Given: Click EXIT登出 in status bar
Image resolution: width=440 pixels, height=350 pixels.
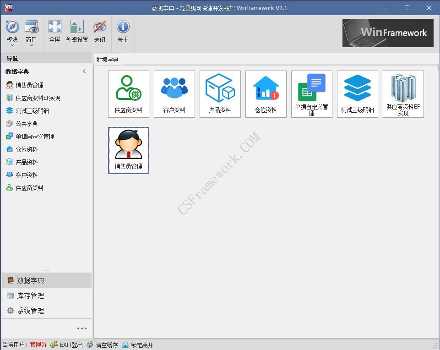Looking at the screenshot, I should tap(67, 345).
